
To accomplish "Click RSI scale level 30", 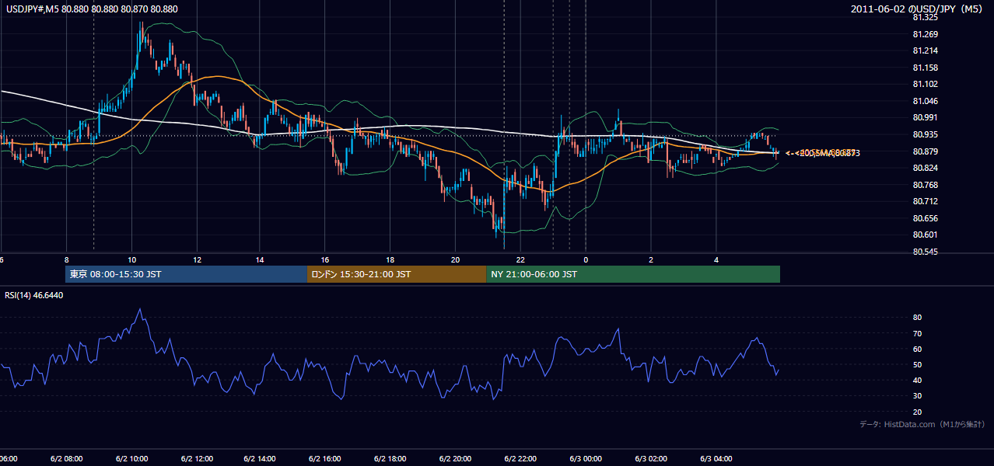I will (917, 396).
